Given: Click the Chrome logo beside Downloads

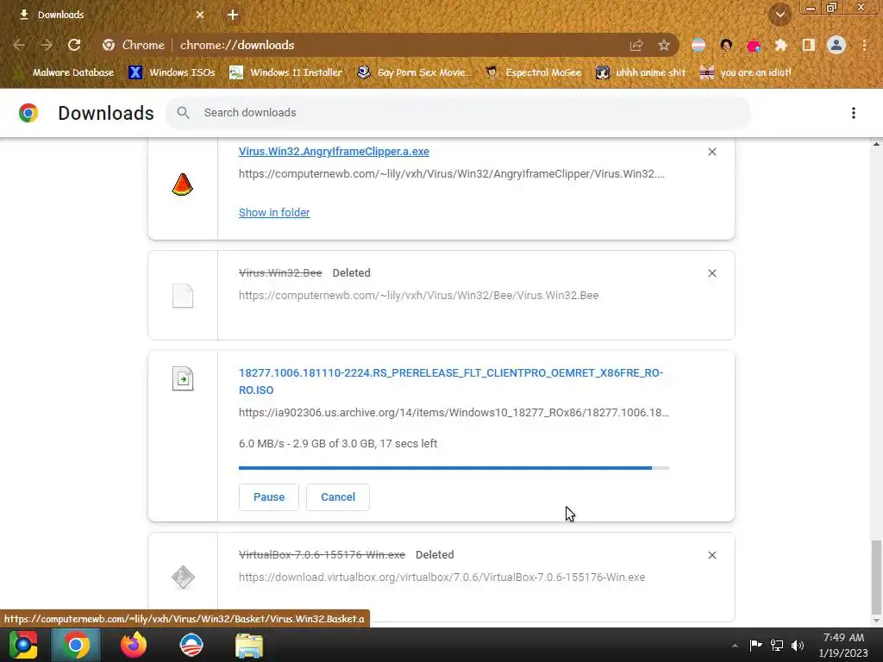Looking at the screenshot, I should pos(28,113).
